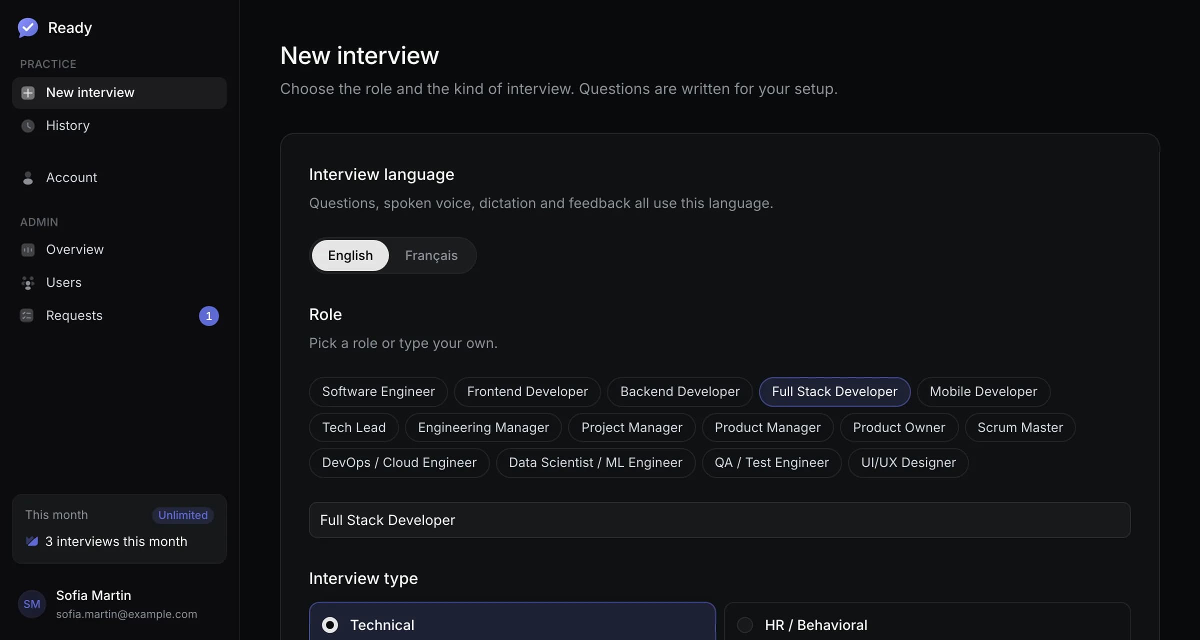Click the clock icon beside History
1200x640 pixels.
point(28,125)
